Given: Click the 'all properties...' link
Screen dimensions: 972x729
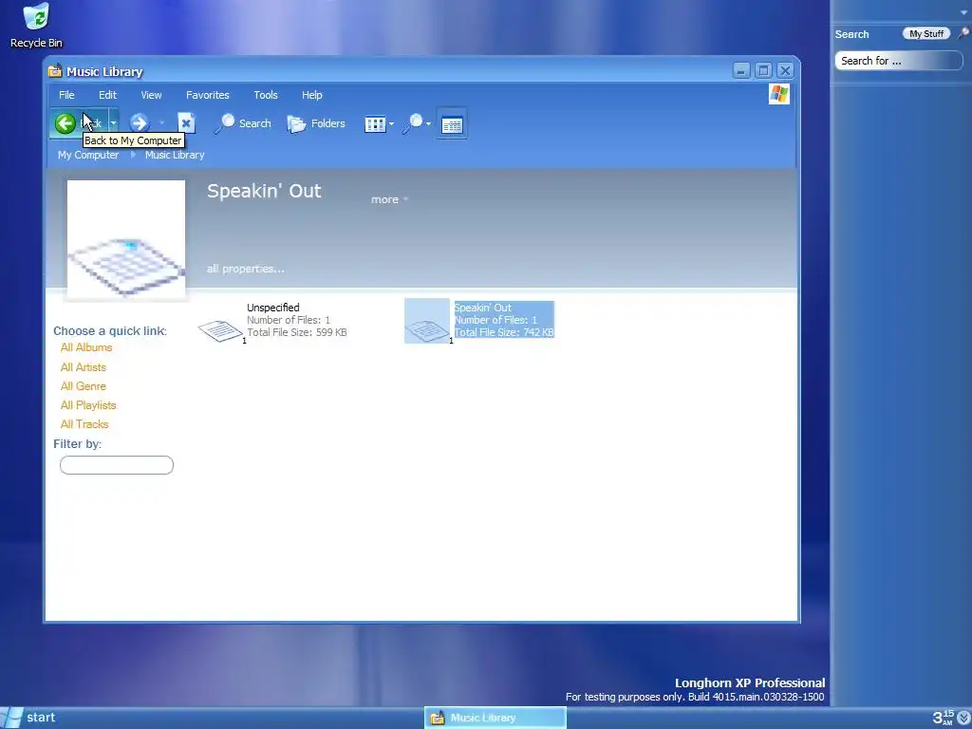Looking at the screenshot, I should 246,269.
